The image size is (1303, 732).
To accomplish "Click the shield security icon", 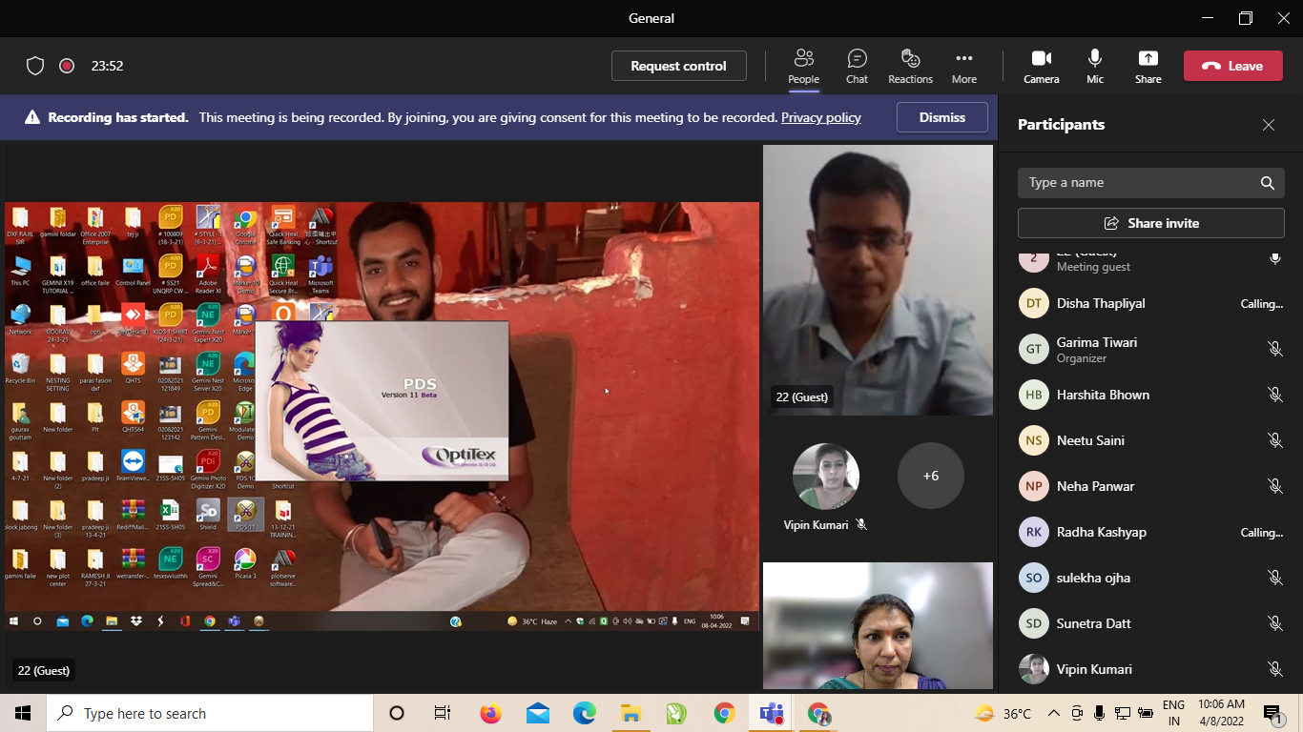I will tap(35, 66).
